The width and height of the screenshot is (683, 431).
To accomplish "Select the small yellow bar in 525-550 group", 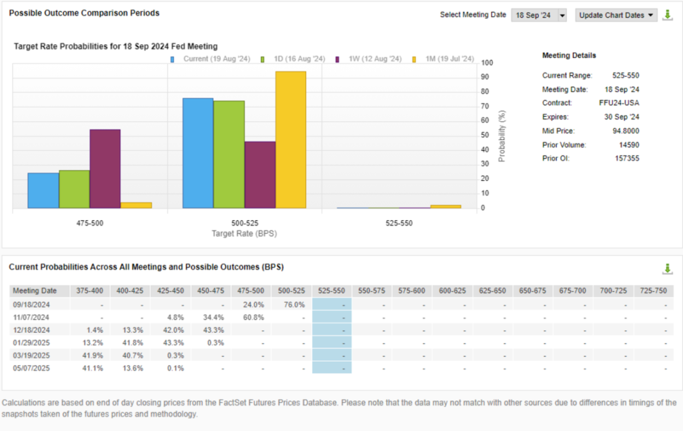I will tap(446, 207).
